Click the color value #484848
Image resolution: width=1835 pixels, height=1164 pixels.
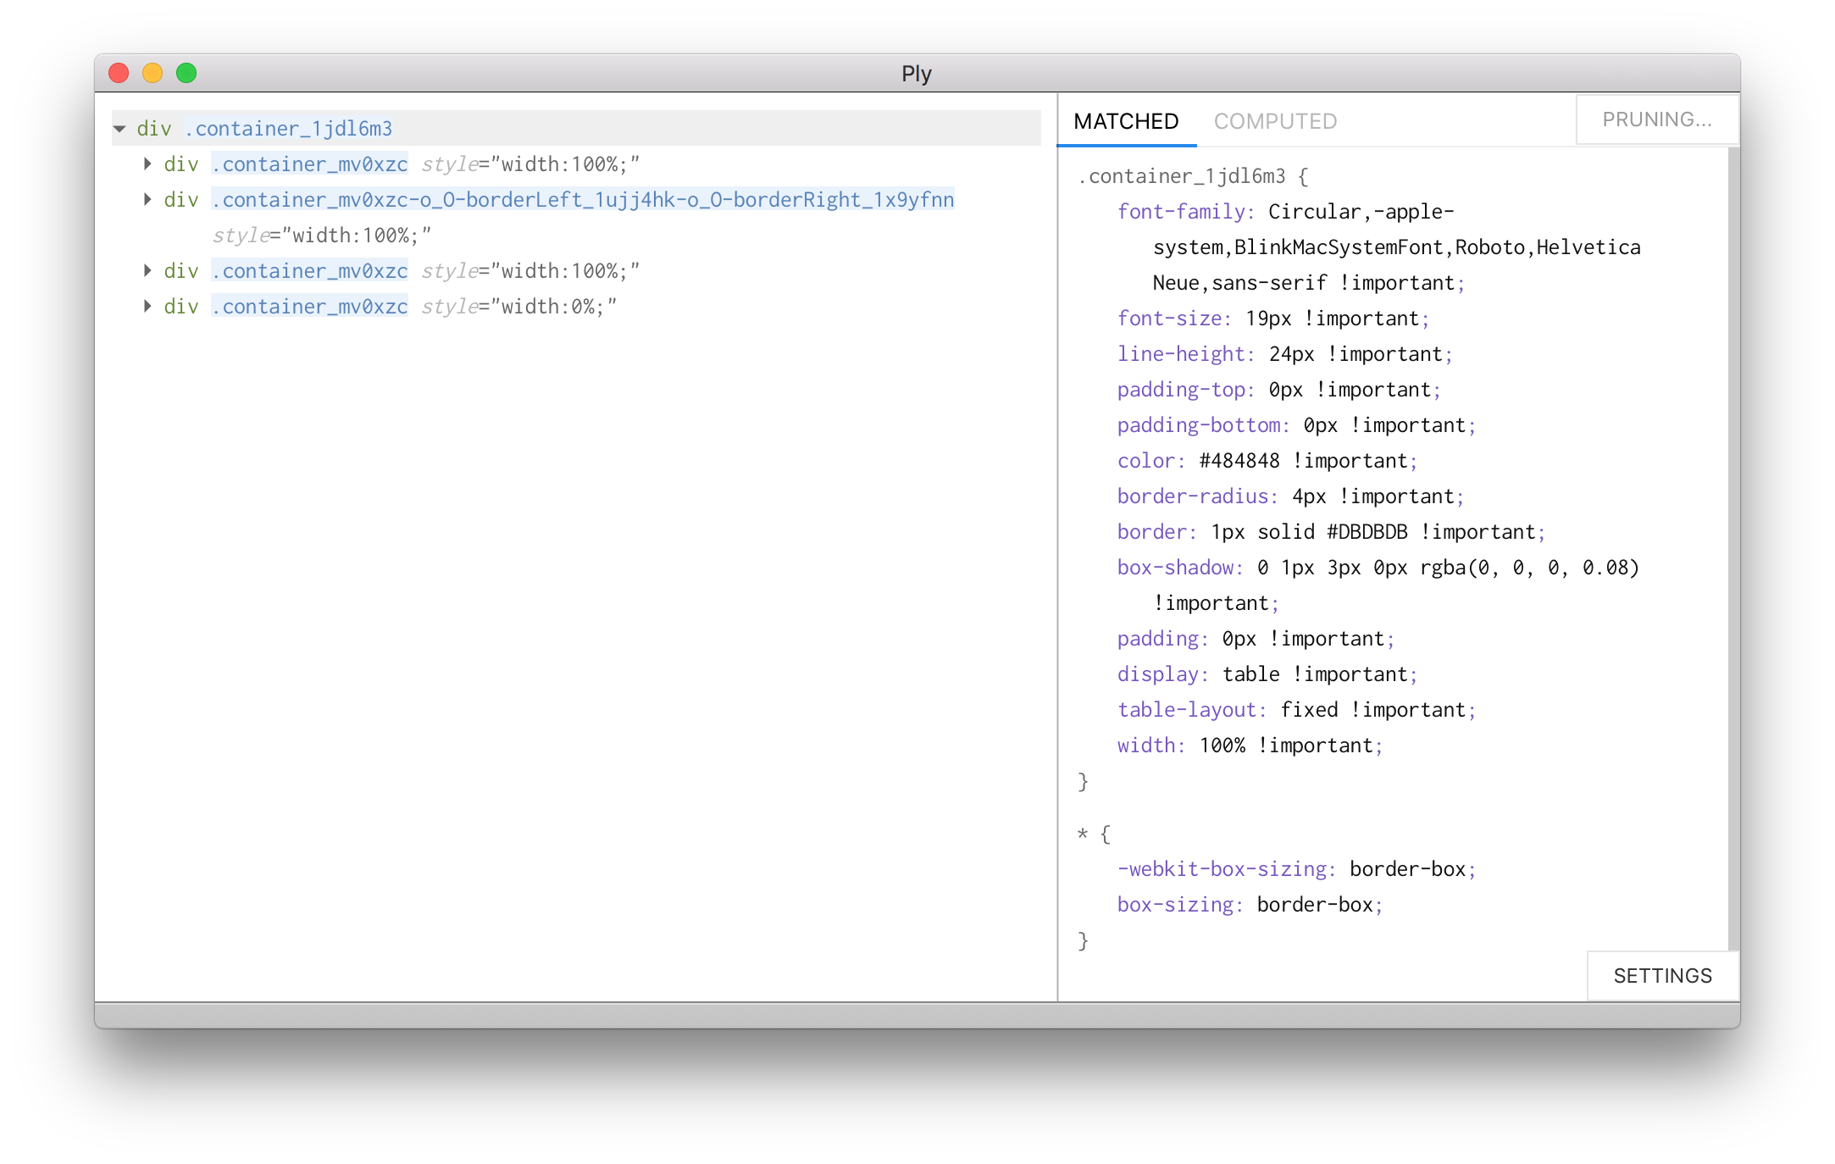pos(1239,461)
